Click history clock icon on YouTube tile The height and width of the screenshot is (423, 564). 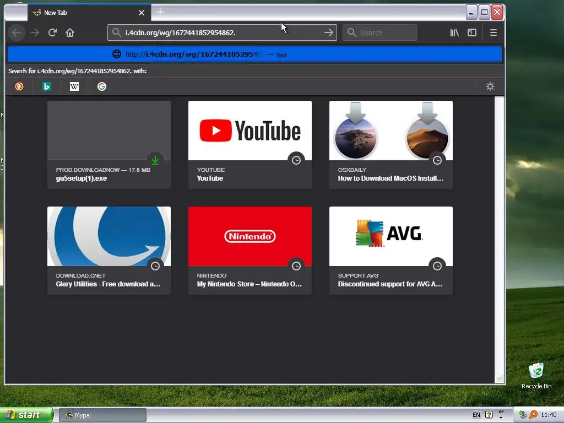pyautogui.click(x=296, y=160)
